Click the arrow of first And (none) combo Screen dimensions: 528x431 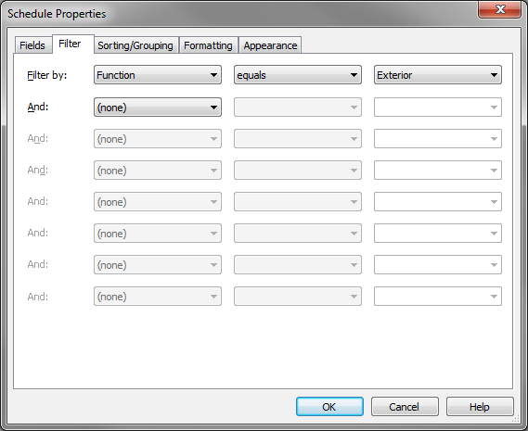tap(213, 108)
